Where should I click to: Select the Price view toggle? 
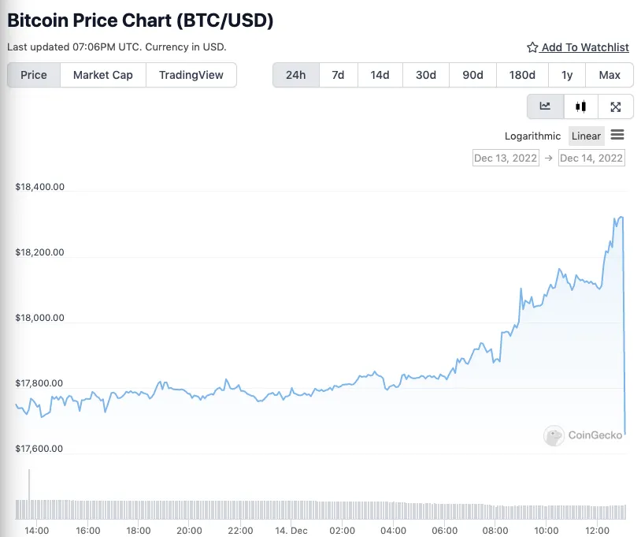pyautogui.click(x=33, y=75)
